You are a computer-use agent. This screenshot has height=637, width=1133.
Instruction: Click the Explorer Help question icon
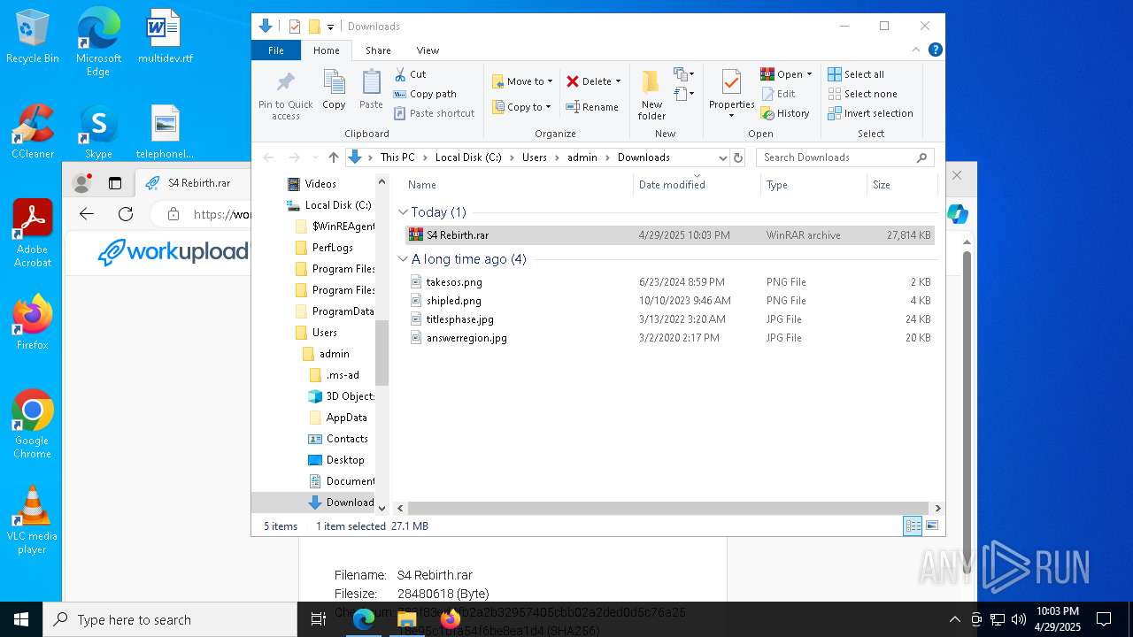[936, 50]
